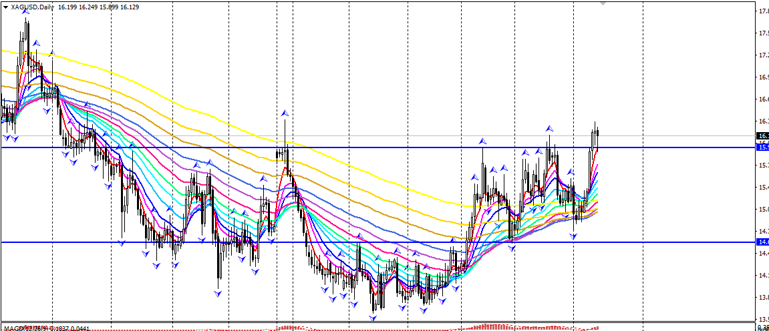
Task: Click the upper blue line's price tag
Action: (762, 147)
